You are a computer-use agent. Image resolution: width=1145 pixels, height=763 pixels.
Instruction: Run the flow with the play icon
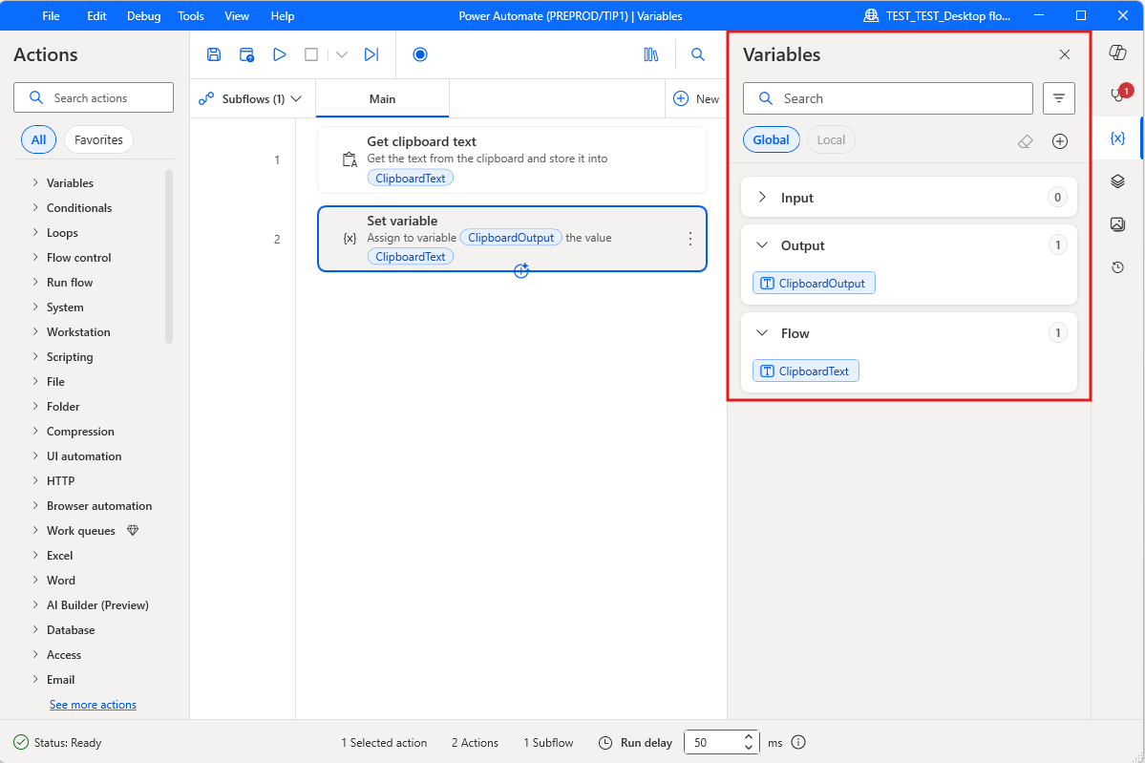[279, 54]
